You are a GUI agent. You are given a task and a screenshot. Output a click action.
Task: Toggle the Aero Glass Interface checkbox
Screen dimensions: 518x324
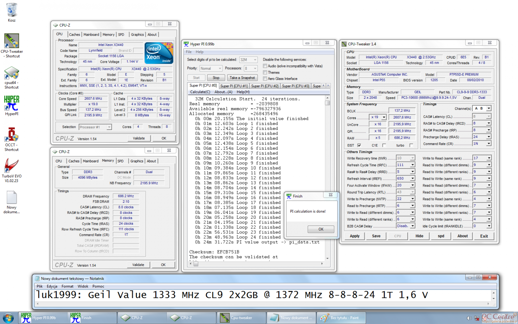tap(265, 79)
